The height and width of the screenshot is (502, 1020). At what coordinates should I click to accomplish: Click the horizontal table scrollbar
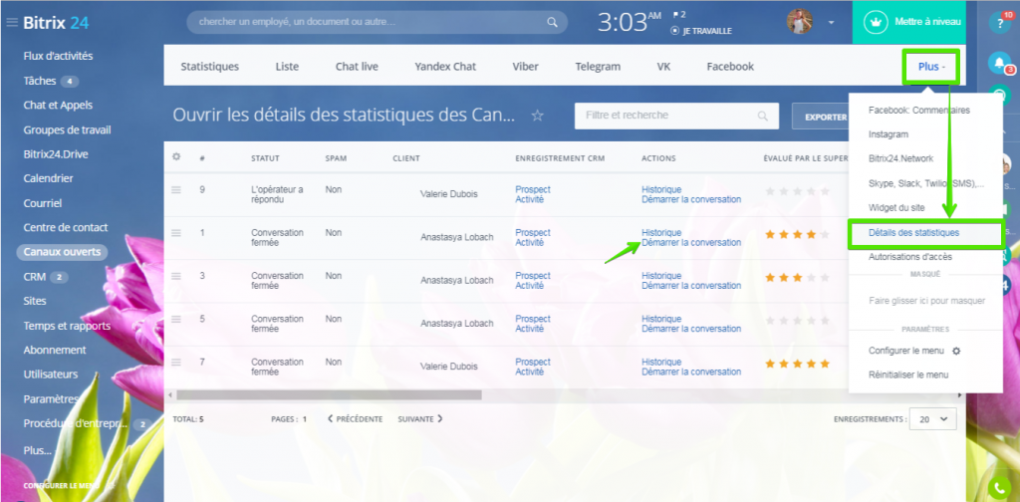(x=329, y=395)
